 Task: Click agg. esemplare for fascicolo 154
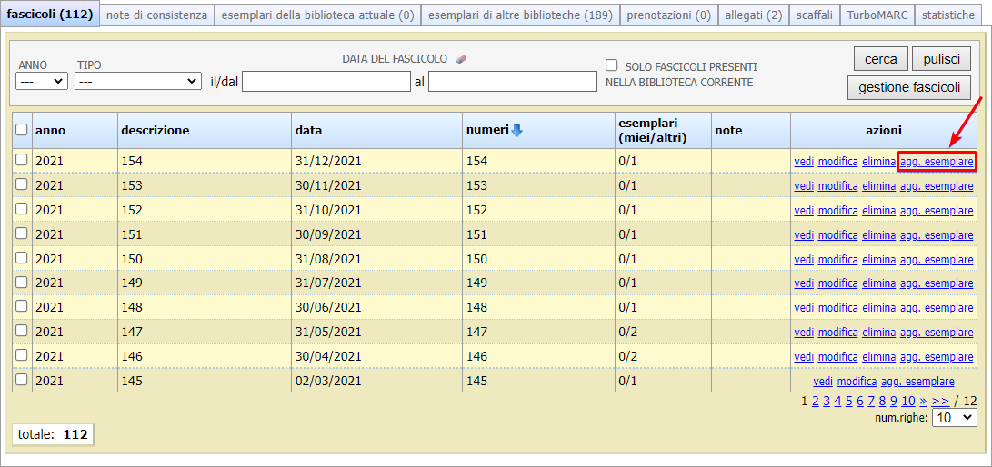(937, 162)
